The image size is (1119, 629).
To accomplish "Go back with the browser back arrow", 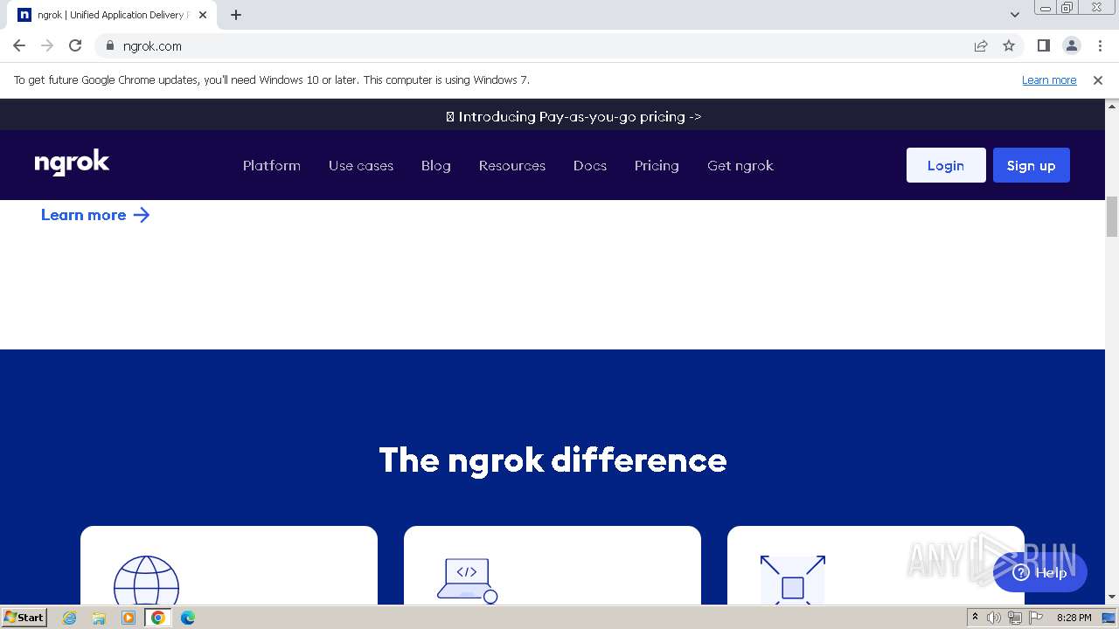I will coord(19,45).
